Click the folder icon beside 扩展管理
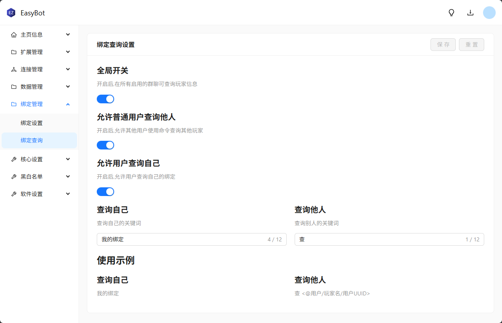This screenshot has height=323, width=502. point(14,52)
